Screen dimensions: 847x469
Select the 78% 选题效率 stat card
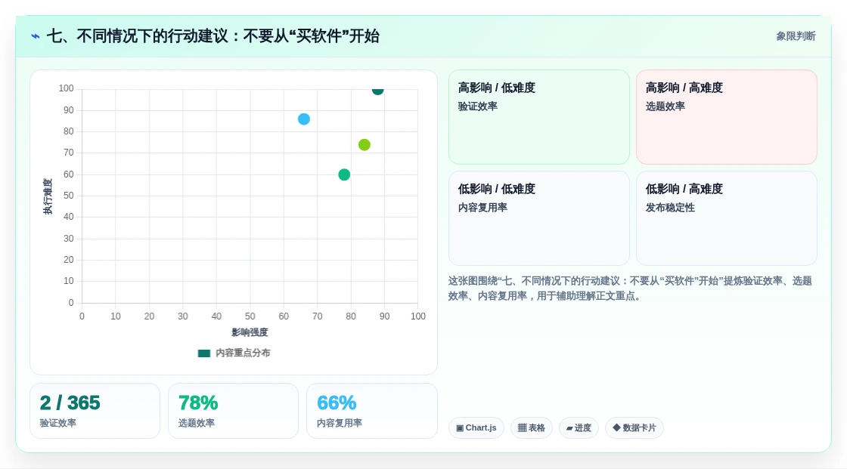click(x=234, y=411)
